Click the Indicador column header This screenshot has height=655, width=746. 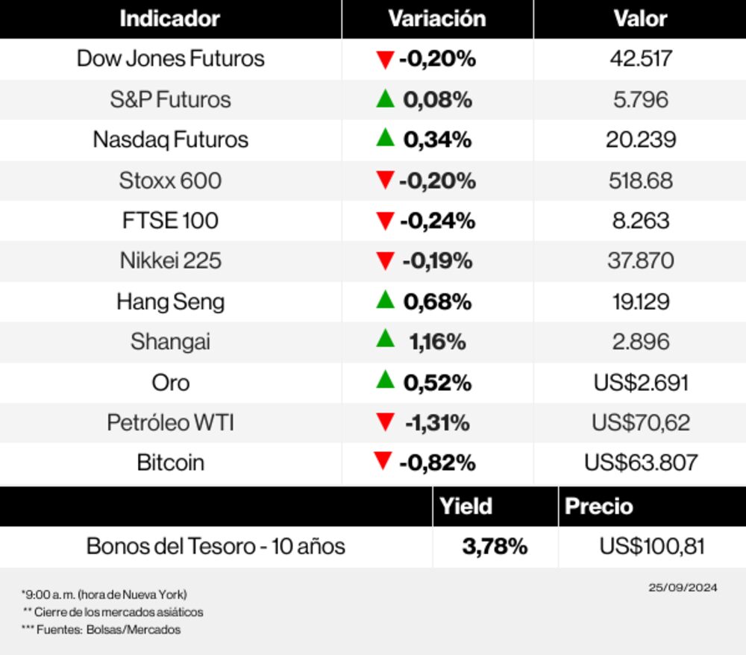(170, 19)
